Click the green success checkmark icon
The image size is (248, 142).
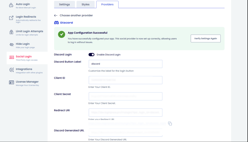coord(61,34)
